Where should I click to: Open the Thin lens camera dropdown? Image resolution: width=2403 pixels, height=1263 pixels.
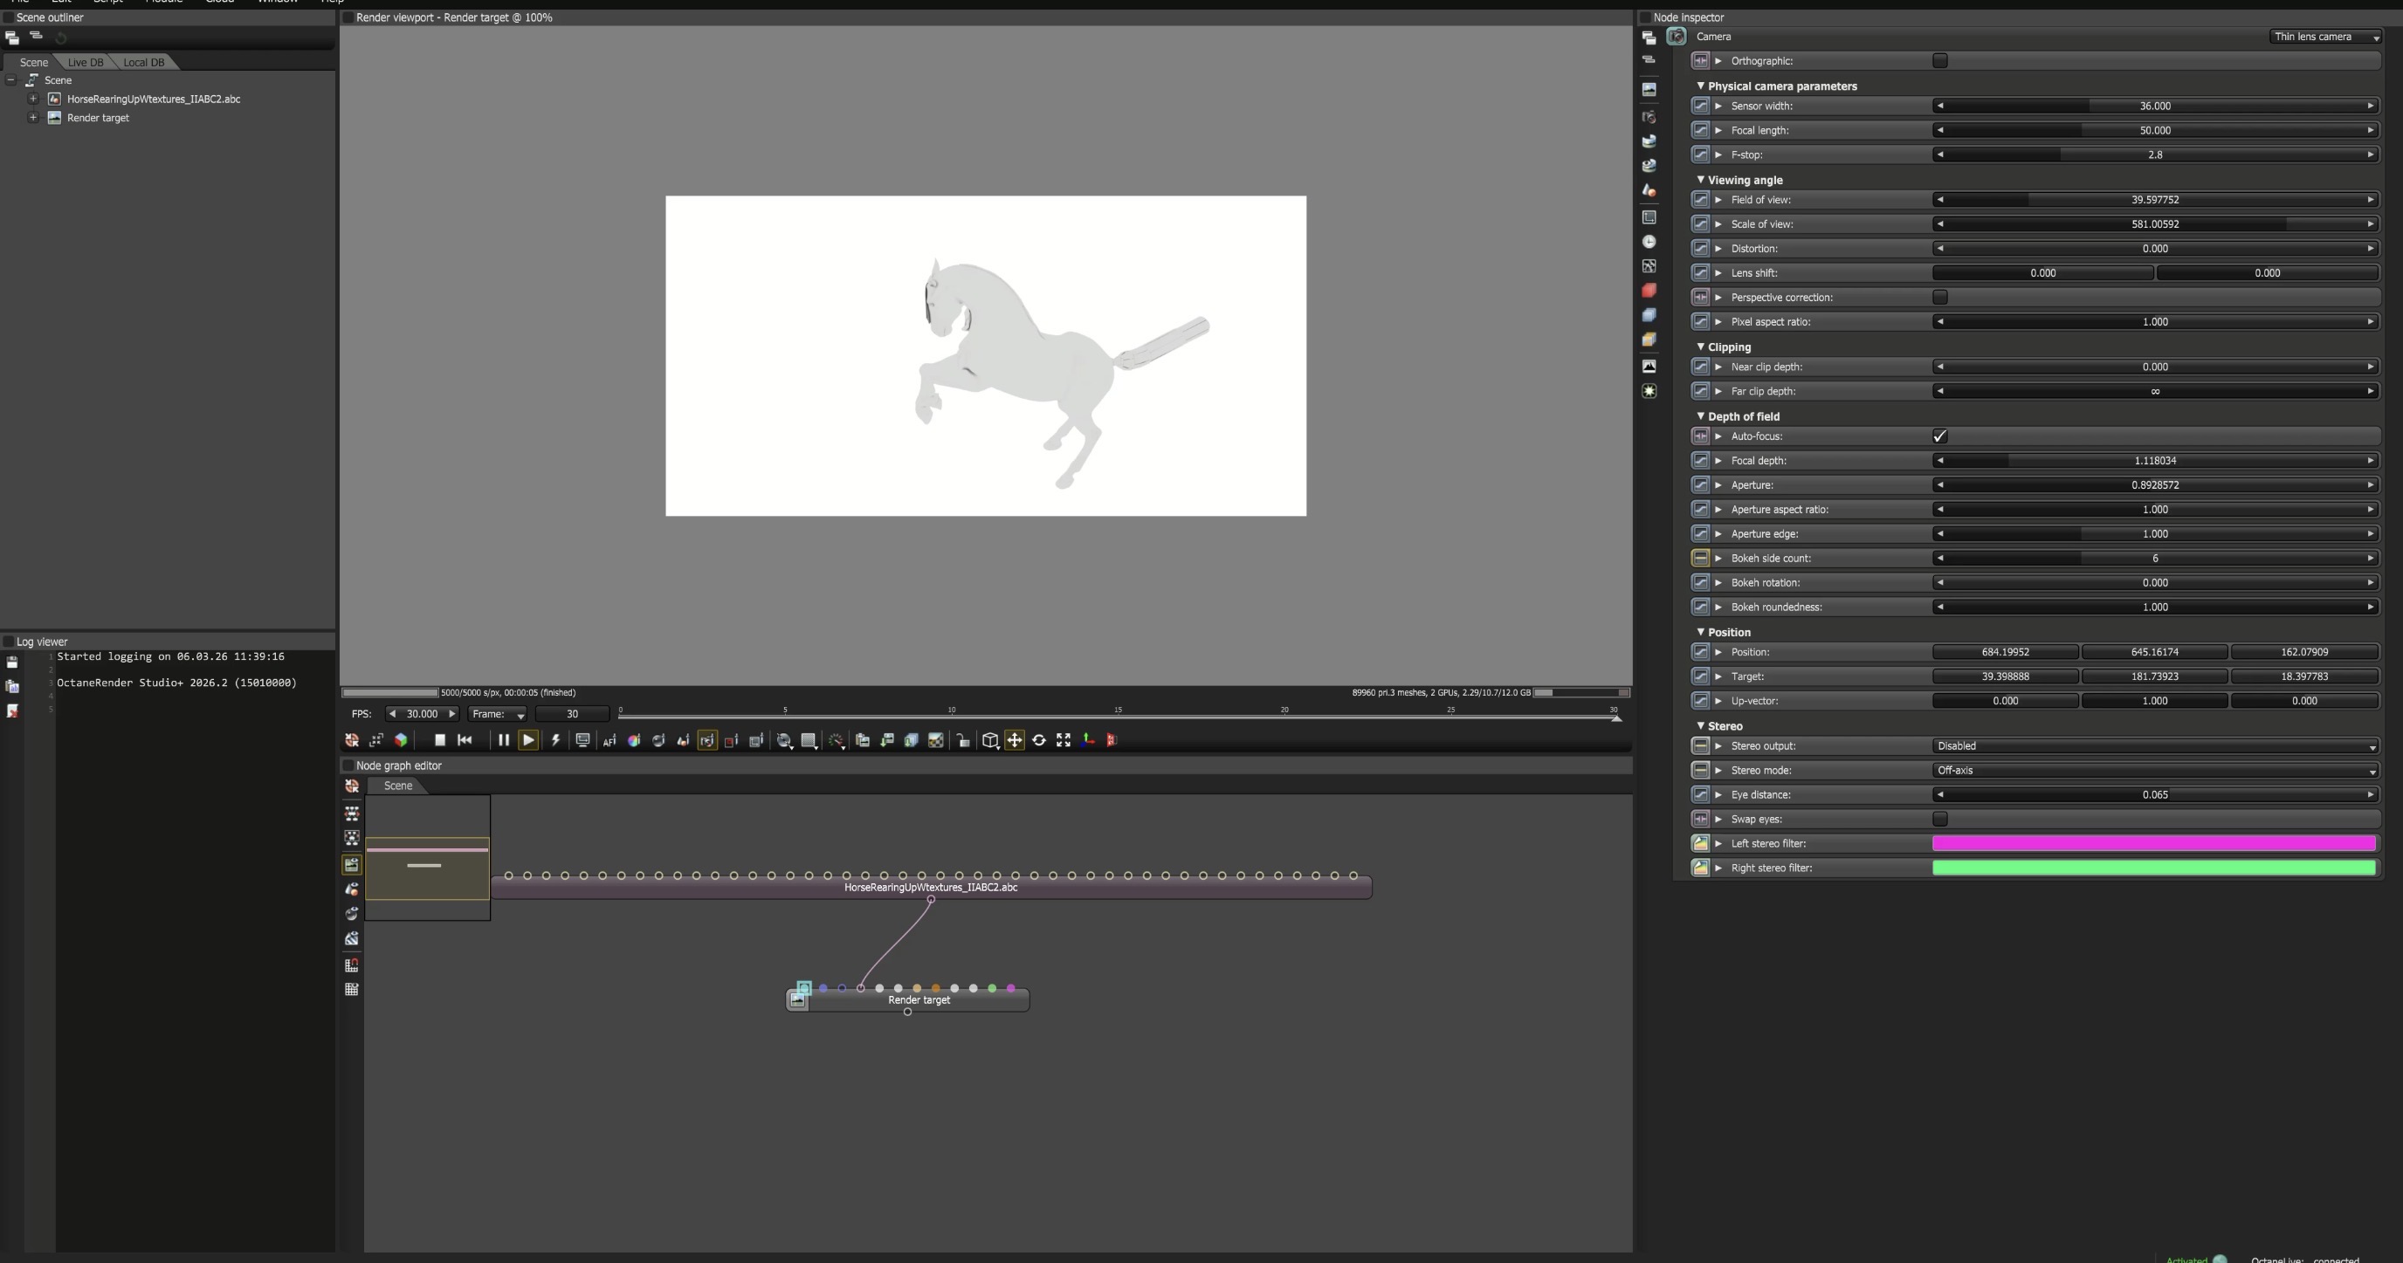pyautogui.click(x=2325, y=37)
